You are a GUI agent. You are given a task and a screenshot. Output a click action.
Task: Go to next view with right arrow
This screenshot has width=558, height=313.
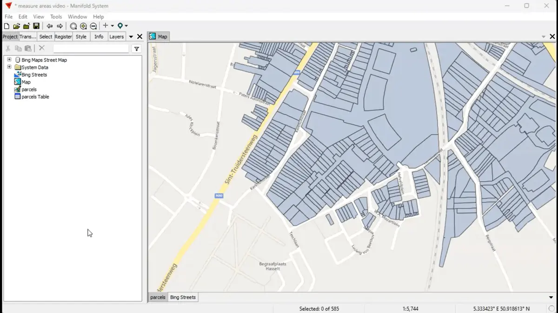pos(60,26)
